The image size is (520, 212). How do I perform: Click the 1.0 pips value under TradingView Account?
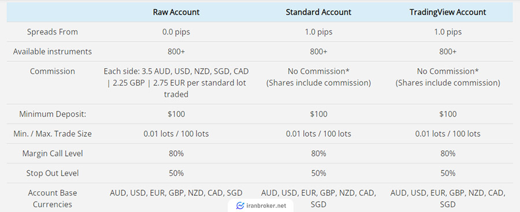pos(448,32)
